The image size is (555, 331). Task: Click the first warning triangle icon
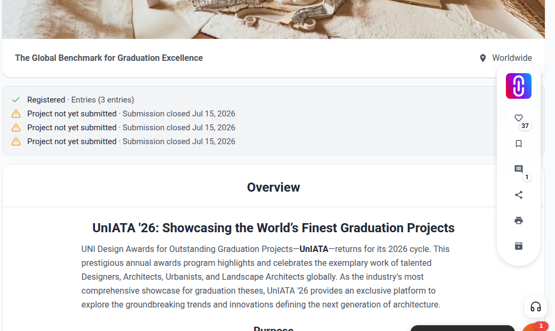click(16, 114)
